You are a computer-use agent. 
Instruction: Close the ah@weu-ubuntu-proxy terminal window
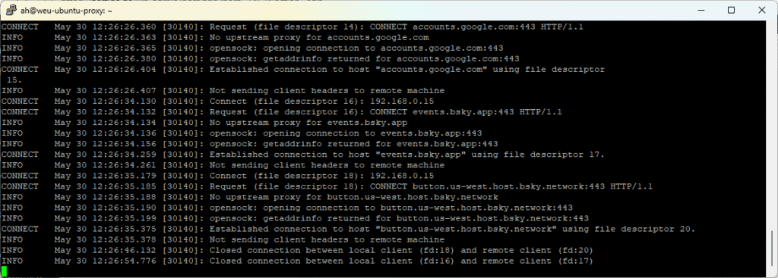tap(761, 10)
